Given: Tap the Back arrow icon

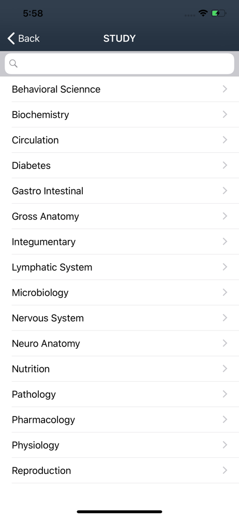Looking at the screenshot, I should [x=11, y=38].
